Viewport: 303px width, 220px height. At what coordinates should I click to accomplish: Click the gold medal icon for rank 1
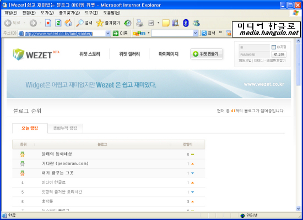click(22, 154)
